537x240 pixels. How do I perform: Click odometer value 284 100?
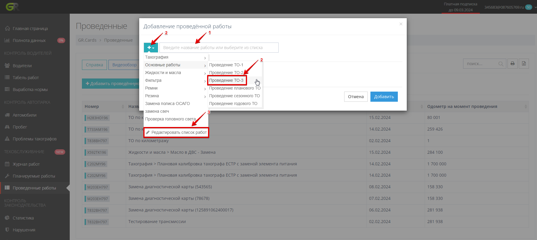435,152
